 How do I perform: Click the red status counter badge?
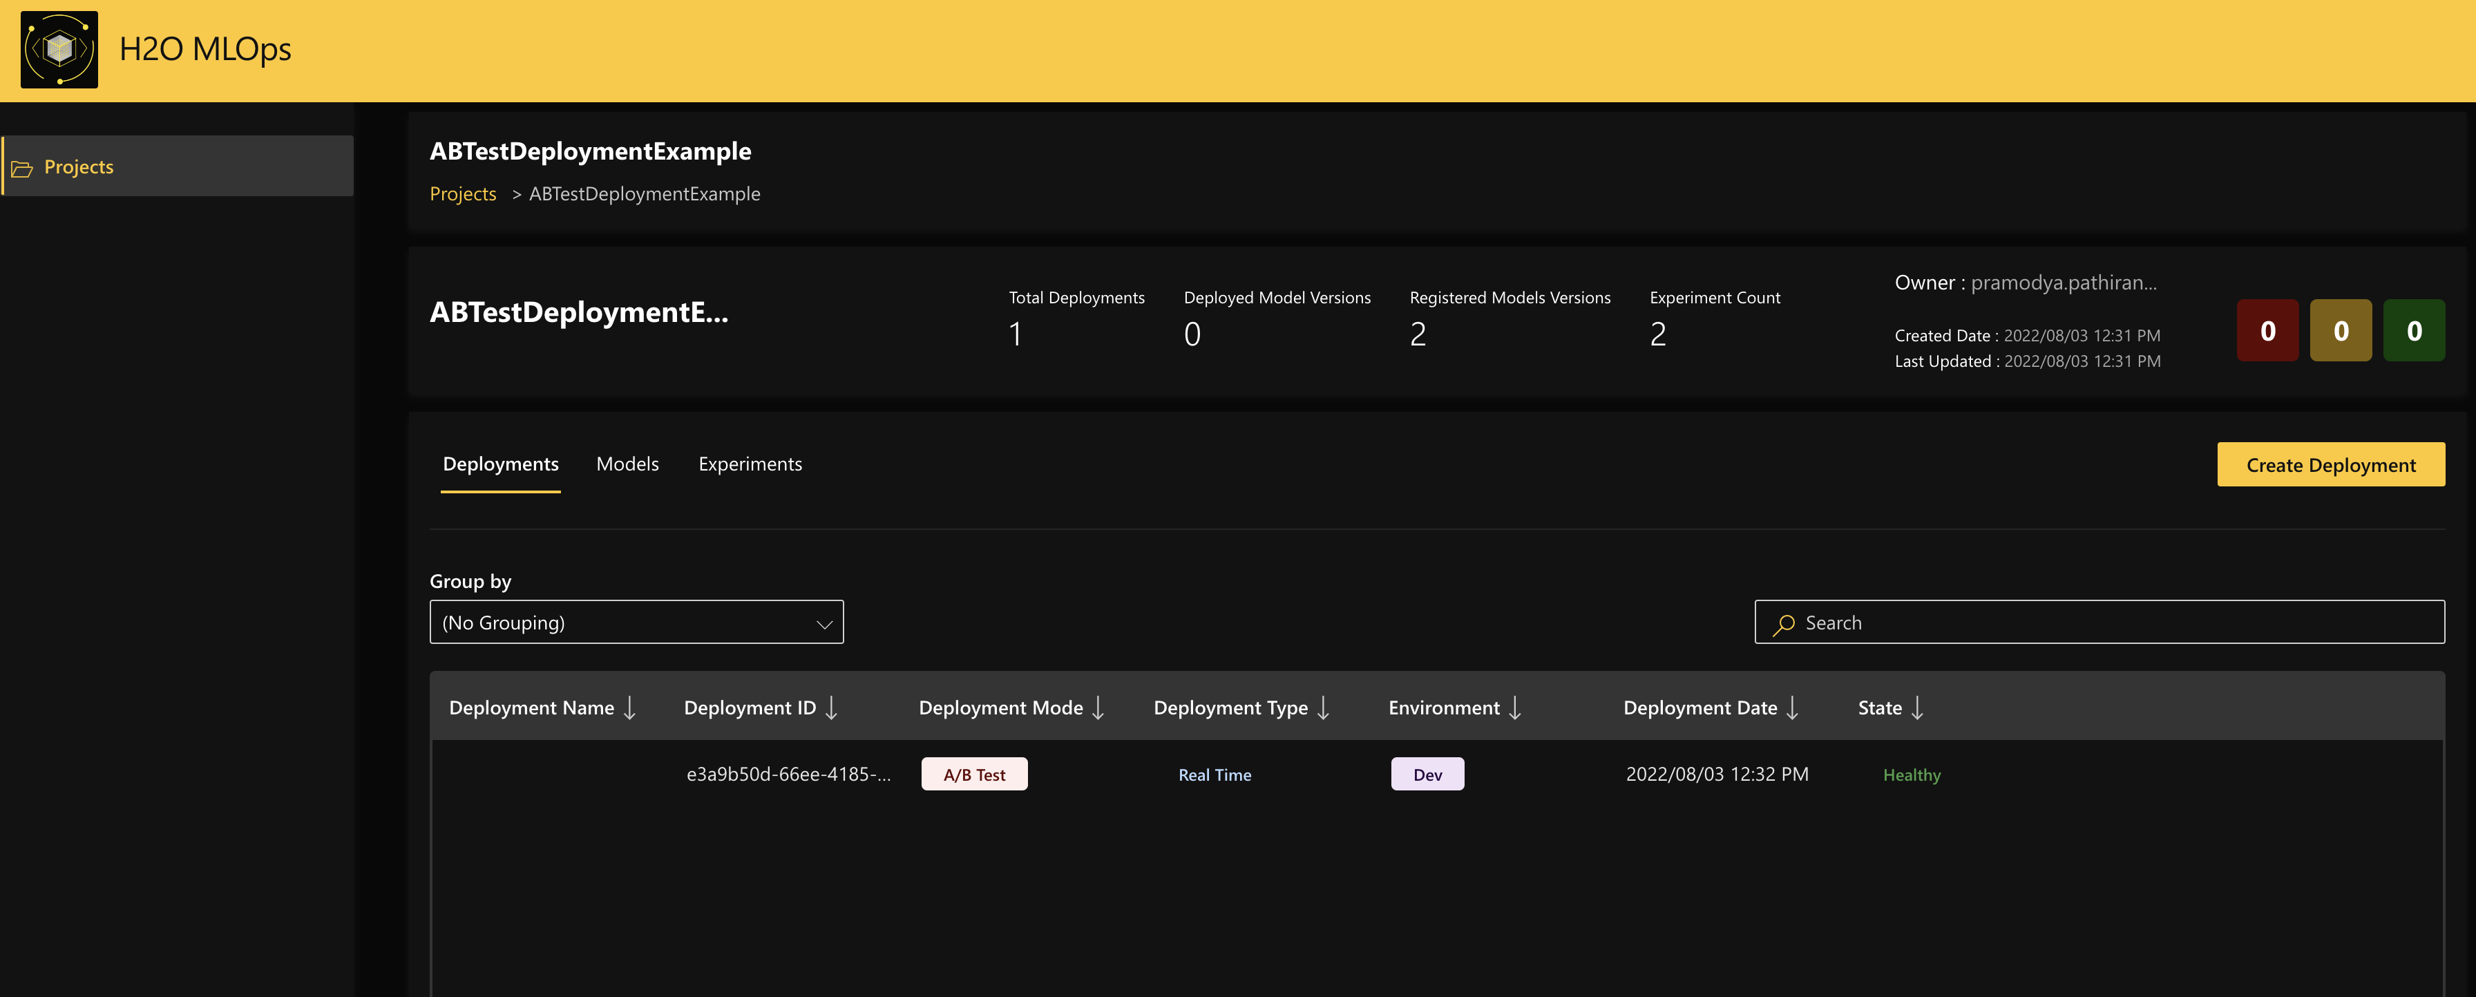click(2267, 331)
